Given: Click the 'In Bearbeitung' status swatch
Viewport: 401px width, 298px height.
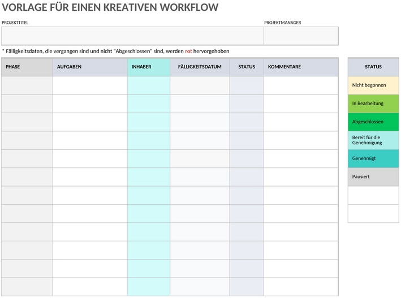Looking at the screenshot, I should [x=373, y=103].
